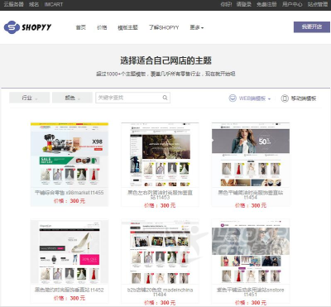331x307 pixels.
Task: Open the 颜色 dropdown filter
Action: pos(72,98)
